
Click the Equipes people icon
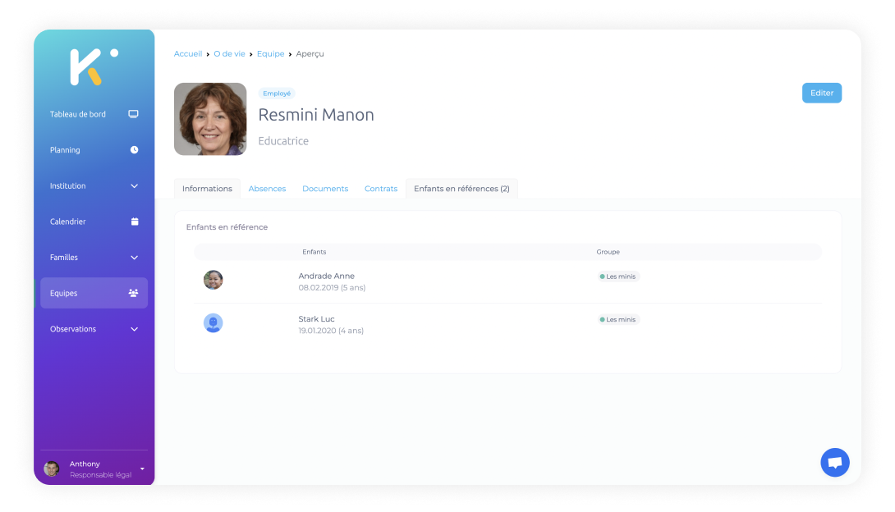pos(134,293)
